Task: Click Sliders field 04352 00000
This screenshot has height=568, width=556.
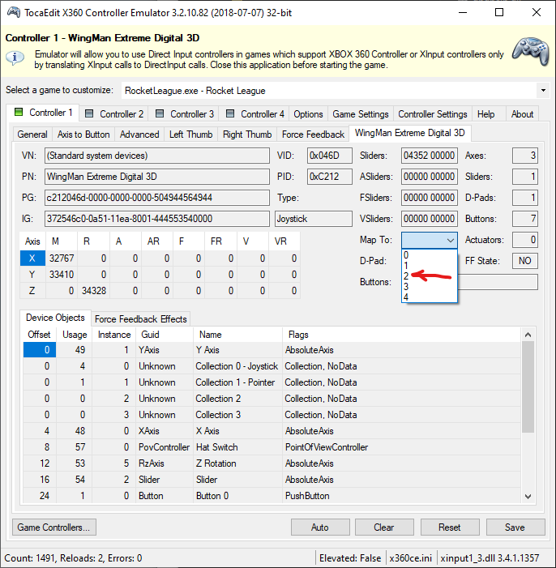Action: (x=429, y=156)
